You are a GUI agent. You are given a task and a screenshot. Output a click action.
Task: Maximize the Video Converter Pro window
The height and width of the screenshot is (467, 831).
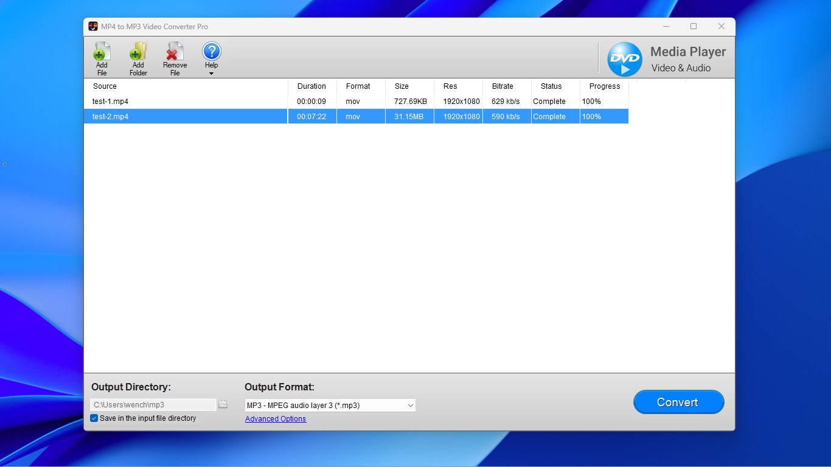(x=694, y=26)
